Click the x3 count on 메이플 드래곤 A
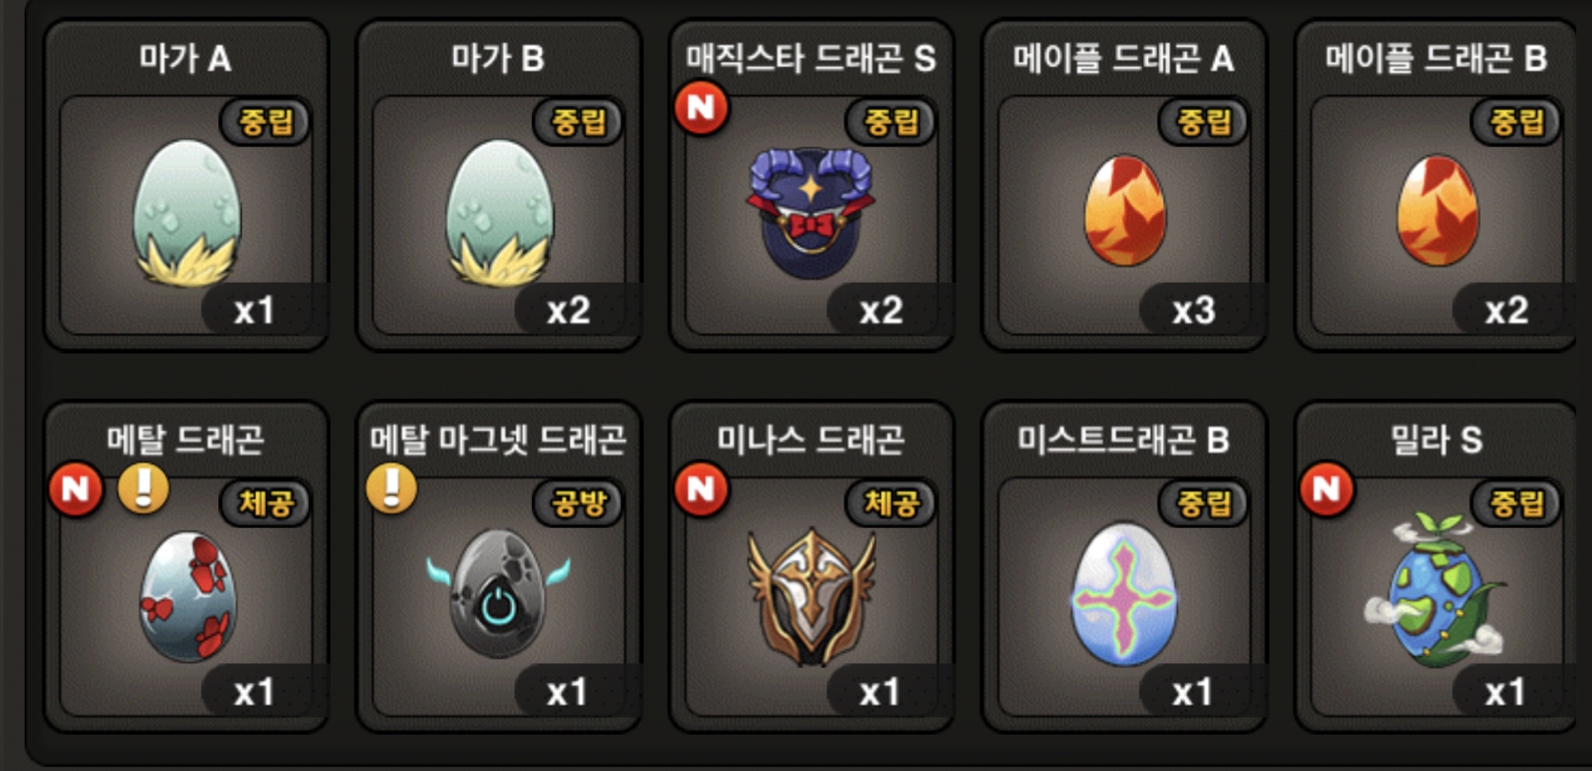The height and width of the screenshot is (771, 1592). pos(1194,311)
